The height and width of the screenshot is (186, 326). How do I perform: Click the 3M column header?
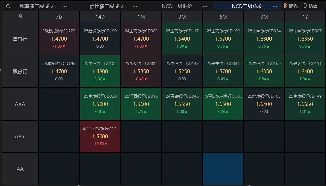tap(182, 17)
